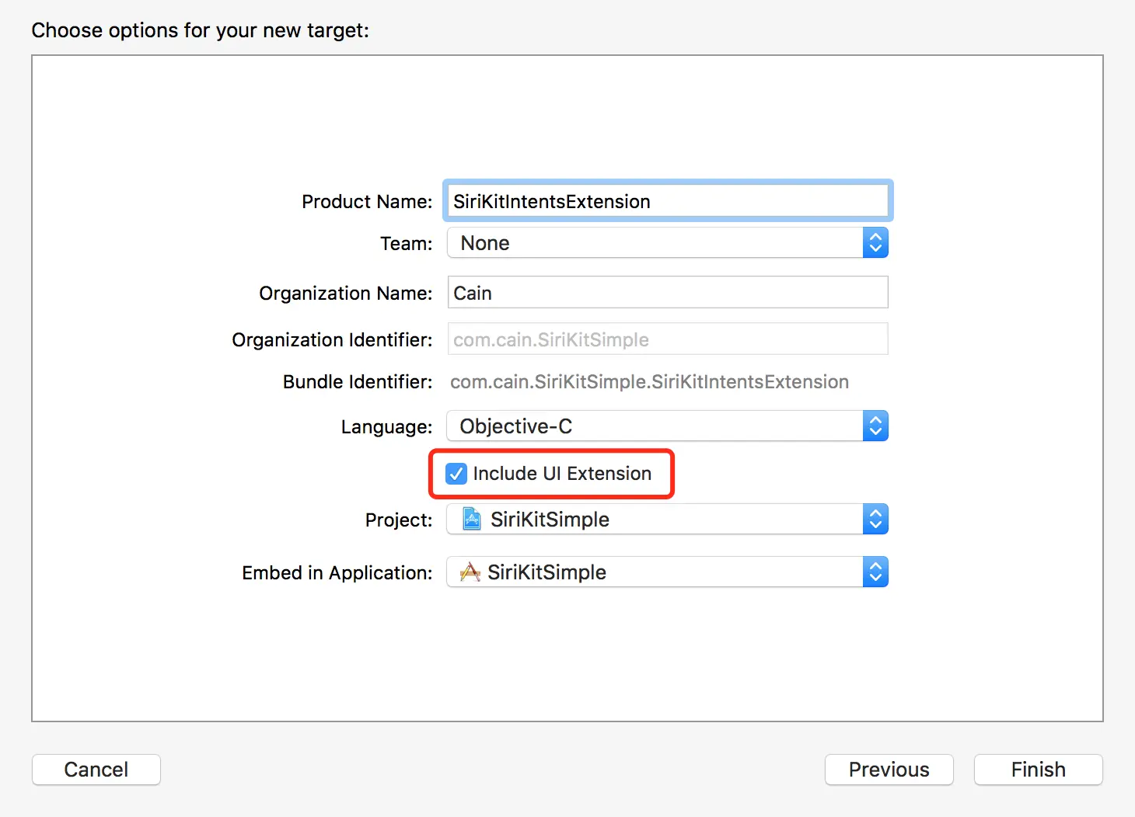Select the Objective-C language popup
The width and height of the screenshot is (1135, 817).
(x=655, y=426)
